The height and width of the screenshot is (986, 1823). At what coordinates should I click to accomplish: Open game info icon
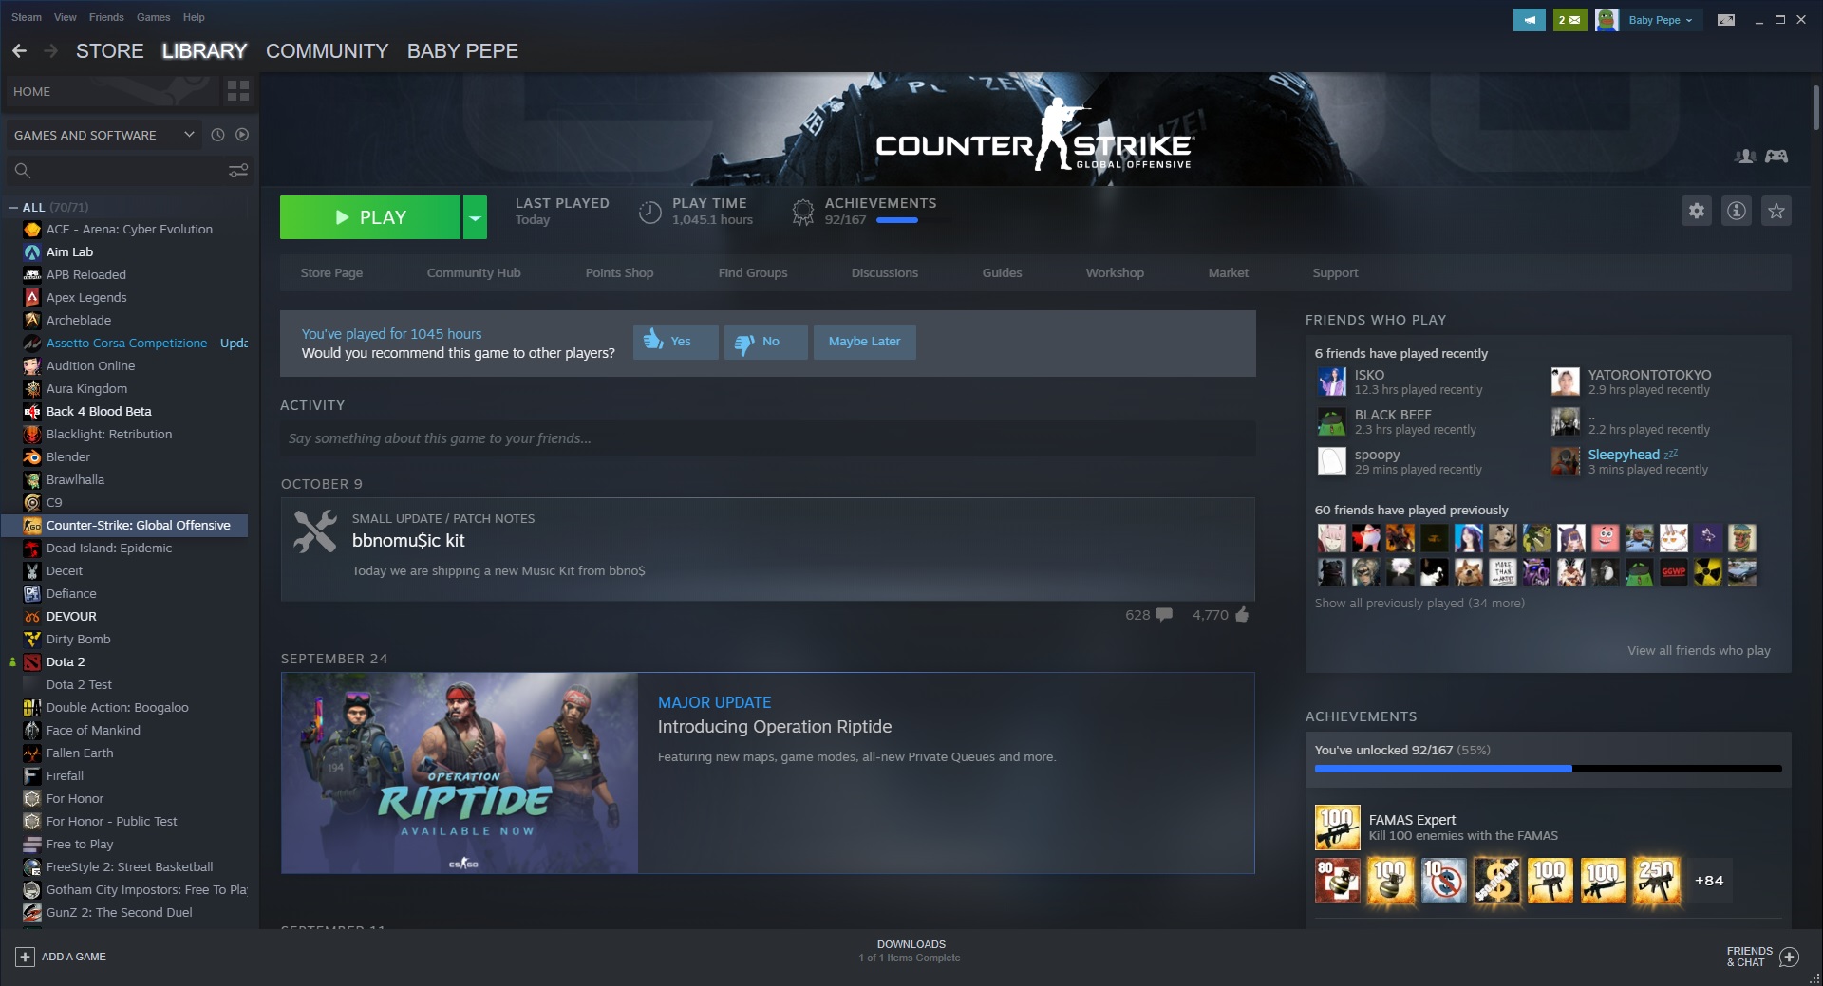click(x=1737, y=211)
